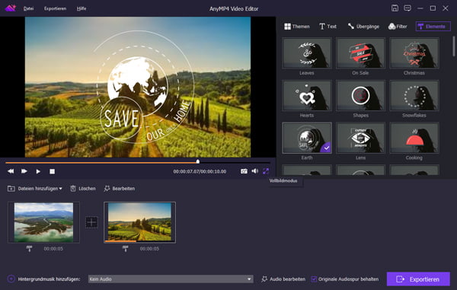This screenshot has width=457, height=290.
Task: Click the plus icon for Hintergrundmusik hinzufügen
Action: coord(11,279)
